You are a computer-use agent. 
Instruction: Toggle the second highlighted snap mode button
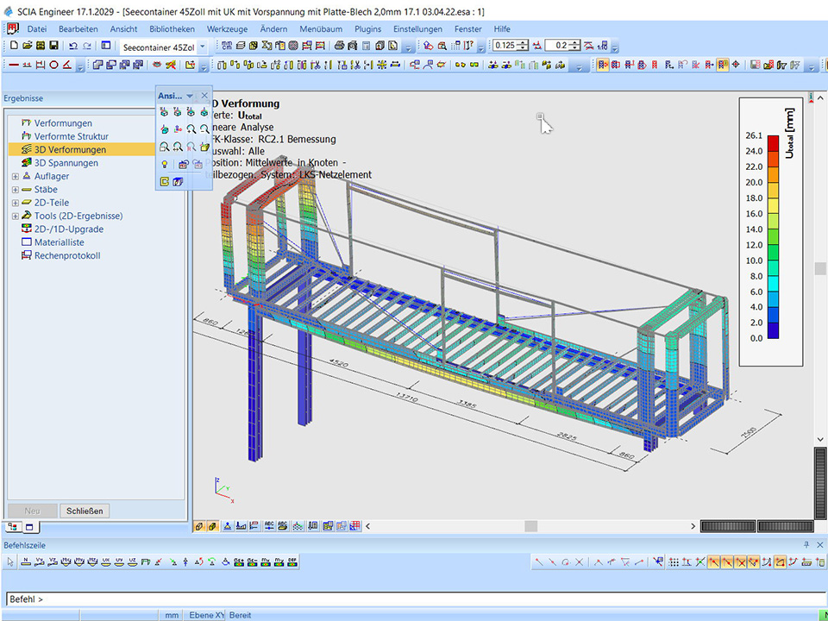click(729, 562)
